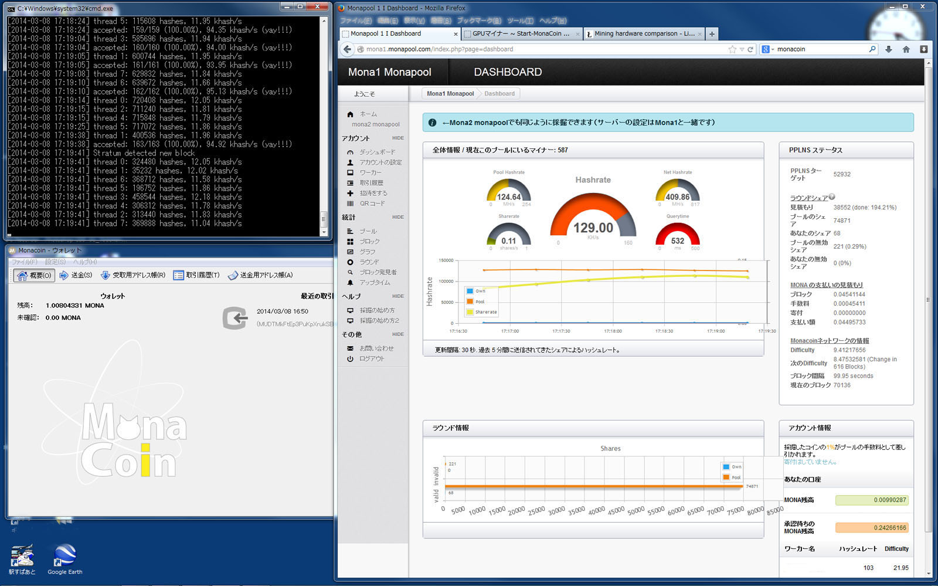Click the list icon beside 取引履歴 in sidebar
Image resolution: width=938 pixels, height=586 pixels.
pyautogui.click(x=350, y=183)
